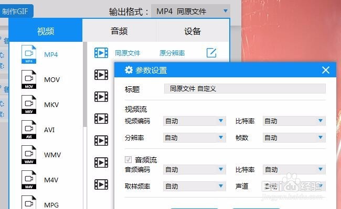341x209 pixels.
Task: Select the MOV format file icon
Action: pos(29,79)
